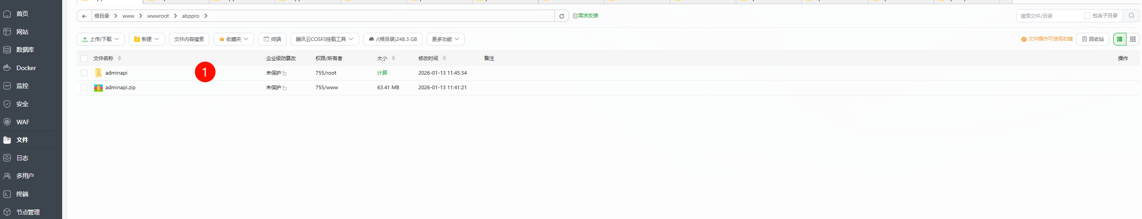Go to 数据库 in the sidebar

(x=25, y=50)
